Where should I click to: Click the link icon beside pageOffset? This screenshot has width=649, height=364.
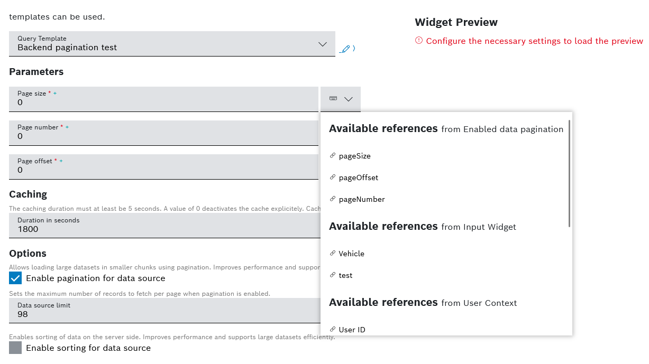333,178
